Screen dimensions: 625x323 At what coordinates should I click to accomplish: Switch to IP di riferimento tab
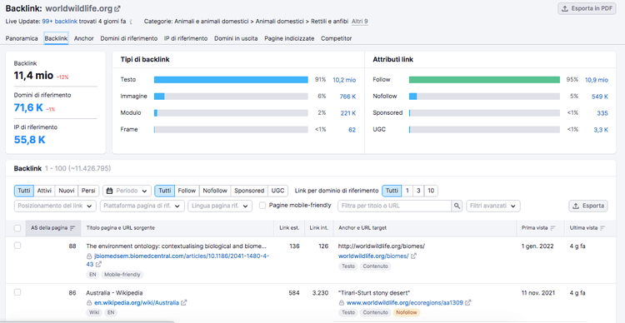[x=186, y=38]
